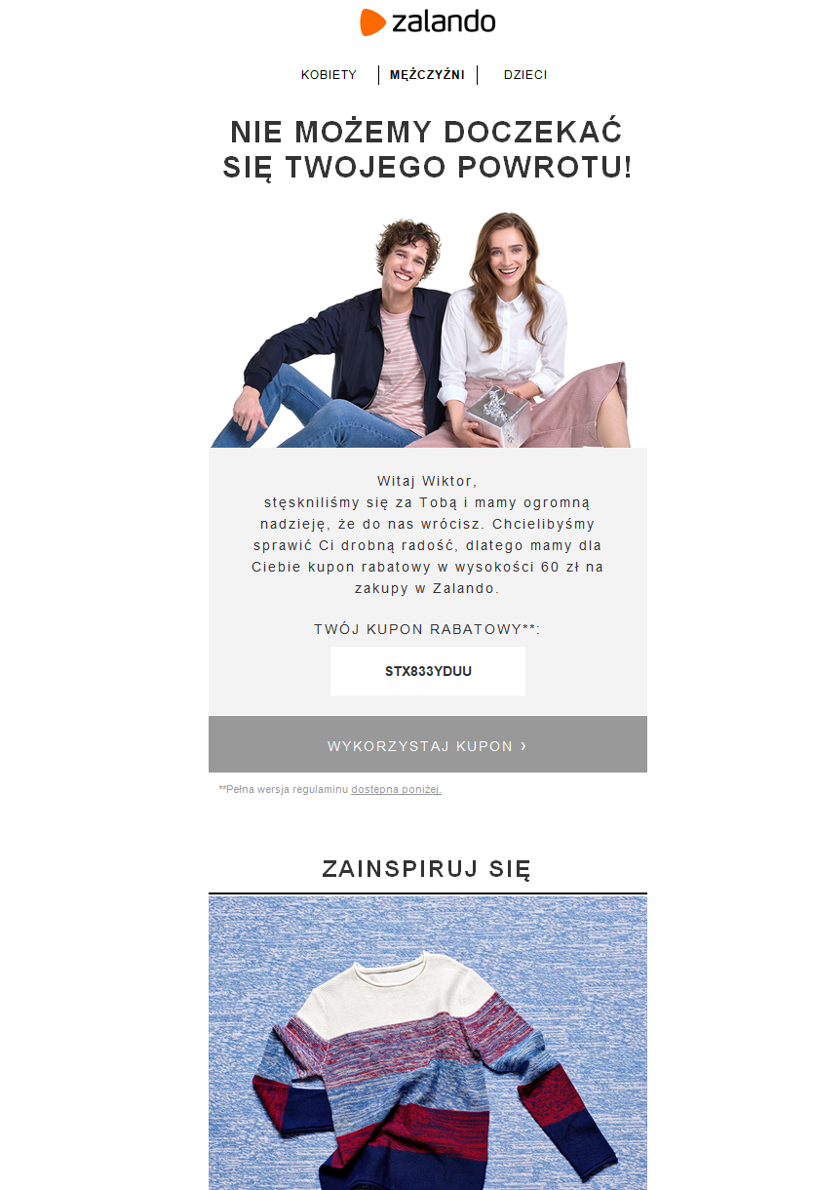Click the zalando wordmark text
The height and width of the screenshot is (1190, 814).
(444, 21)
